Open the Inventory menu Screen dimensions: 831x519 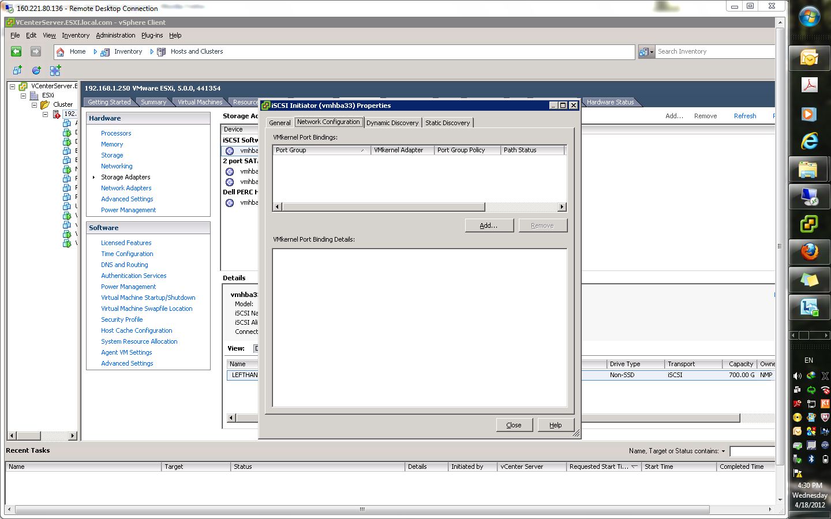76,35
